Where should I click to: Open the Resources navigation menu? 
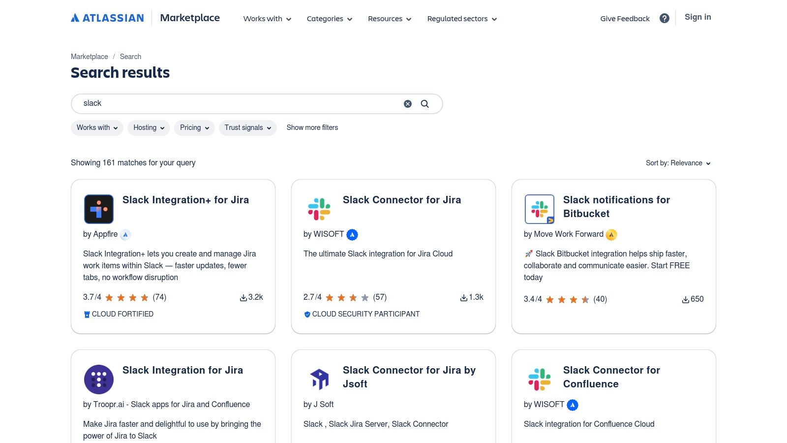(x=390, y=19)
